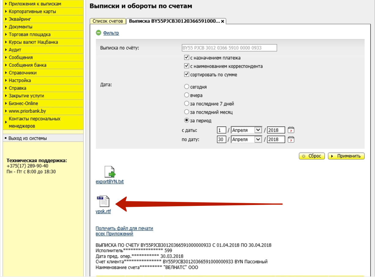Expand 'Корпоративные карты' sidebar menu
This screenshot has height=277, width=375.
32,12
